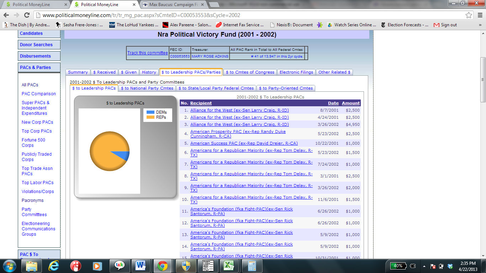
Task: Click the Track this committee link
Action: point(148,53)
